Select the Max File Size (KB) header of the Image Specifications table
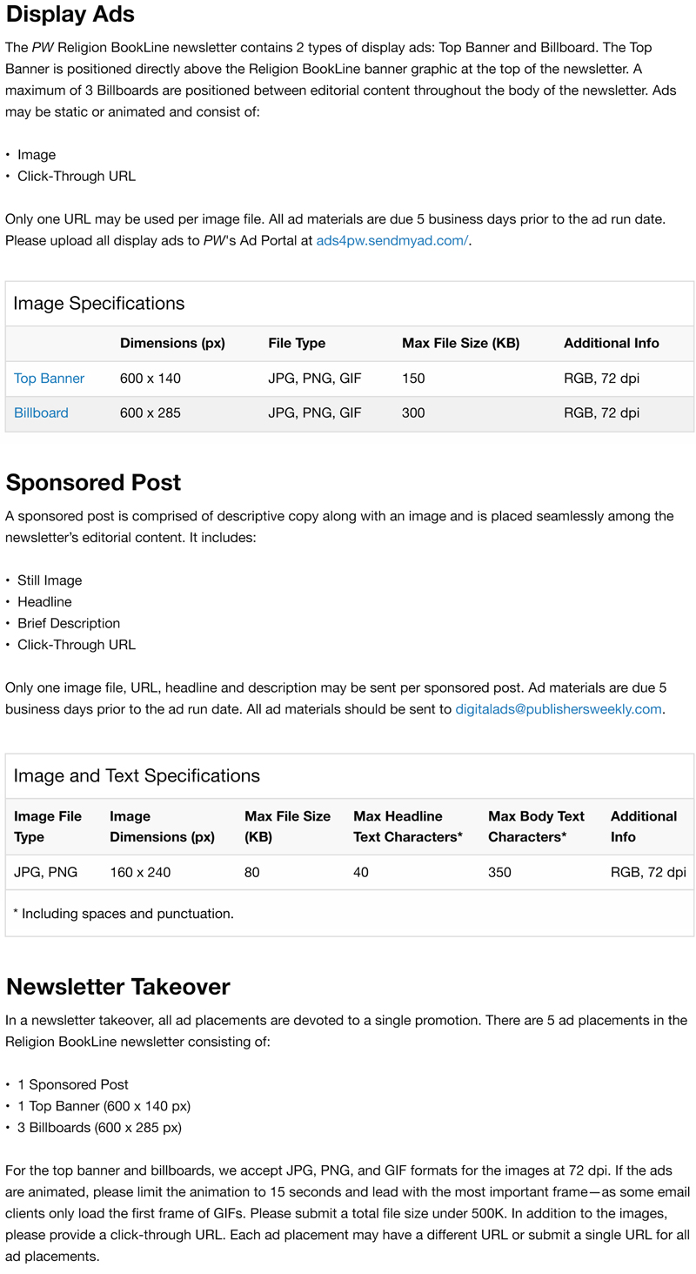The width and height of the screenshot is (696, 1274). click(460, 344)
